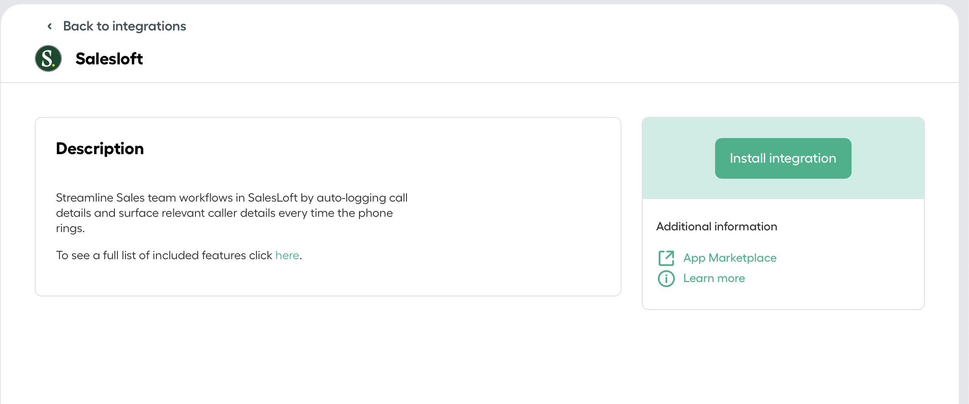Screen dimensions: 969x404
Task: Click the Salesloft round logo icon
Action: 48,58
